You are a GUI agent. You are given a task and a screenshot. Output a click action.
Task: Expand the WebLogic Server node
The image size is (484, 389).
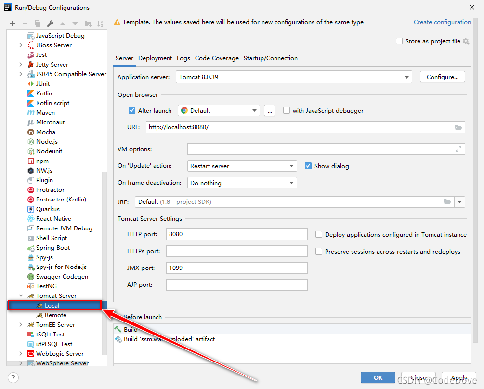click(x=20, y=353)
